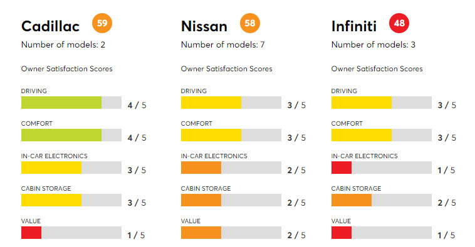
Task: Click Nissan's orange Value score bar
Action: [x=201, y=233]
